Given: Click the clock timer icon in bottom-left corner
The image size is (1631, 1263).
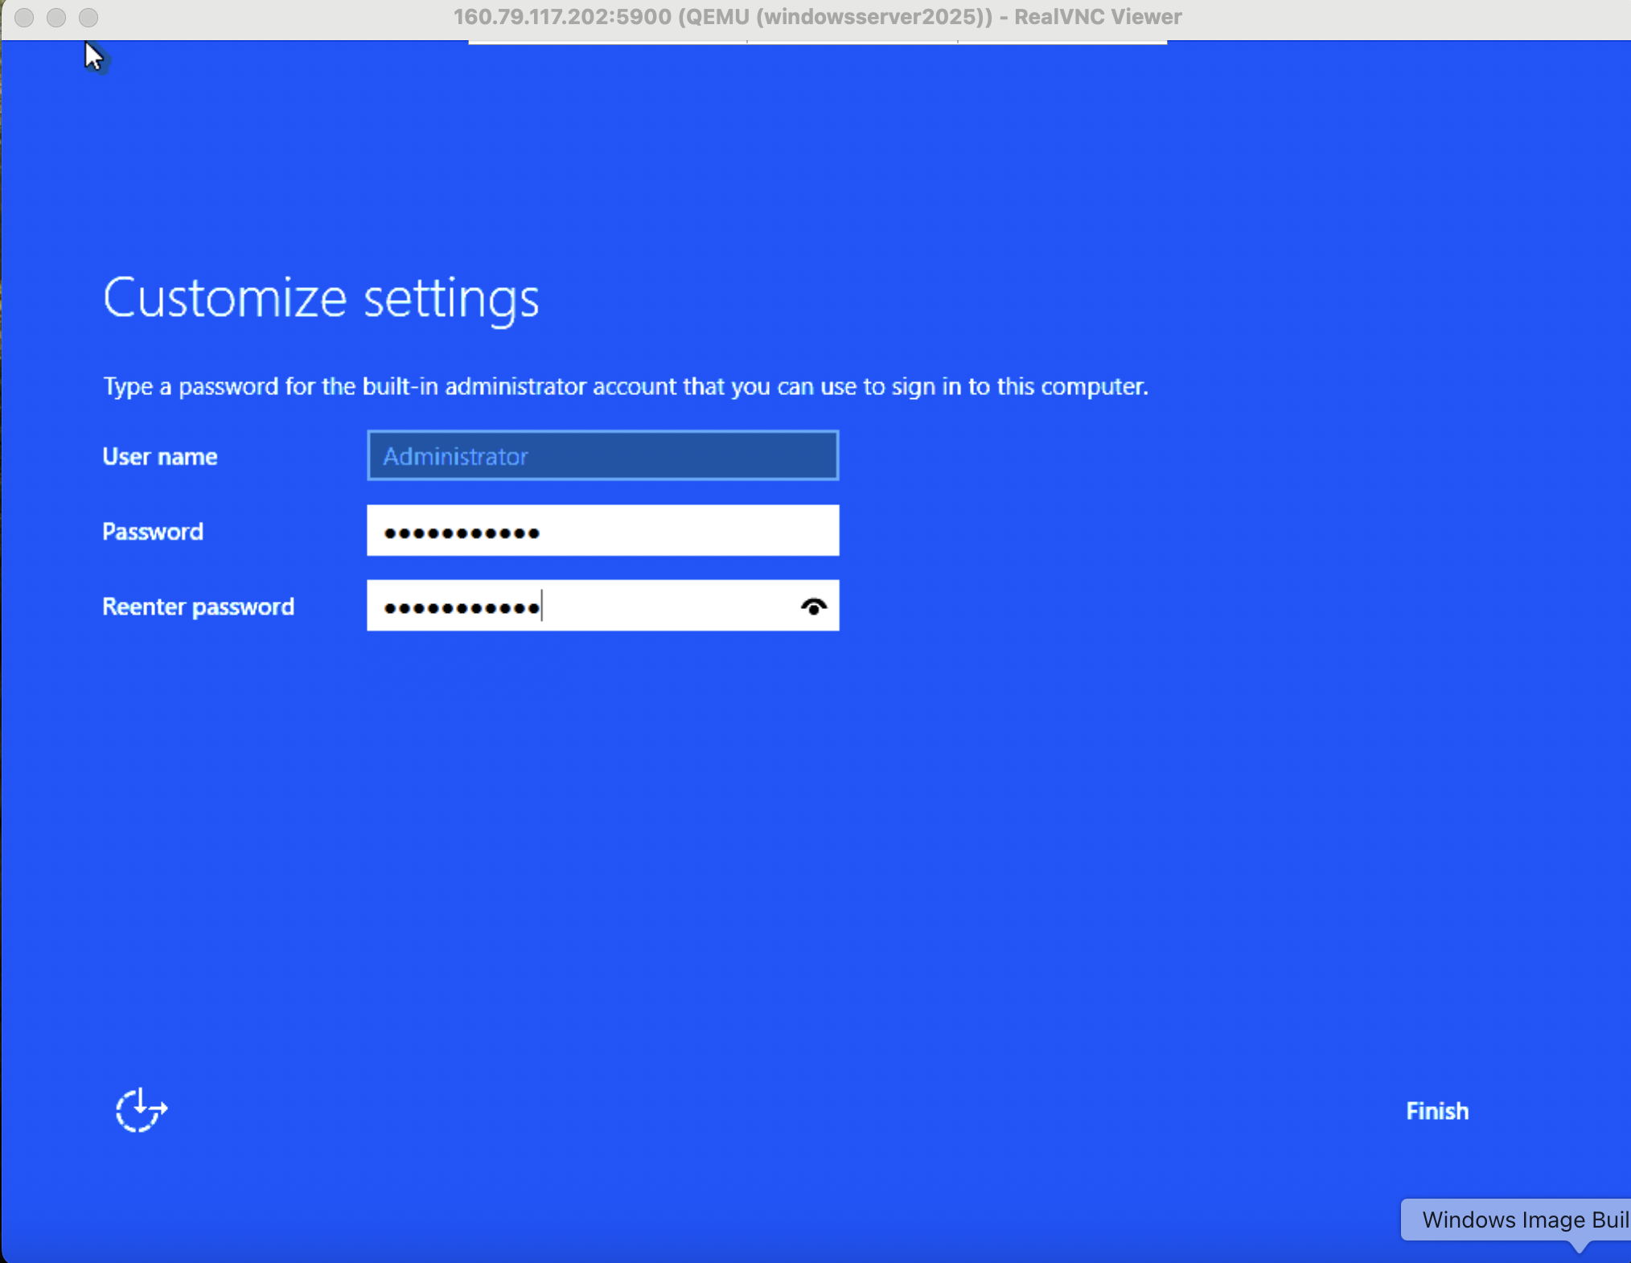Looking at the screenshot, I should 142,1111.
